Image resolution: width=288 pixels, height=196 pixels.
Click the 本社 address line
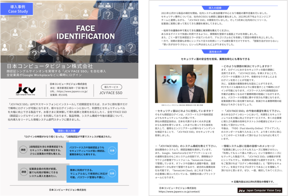[69, 88]
